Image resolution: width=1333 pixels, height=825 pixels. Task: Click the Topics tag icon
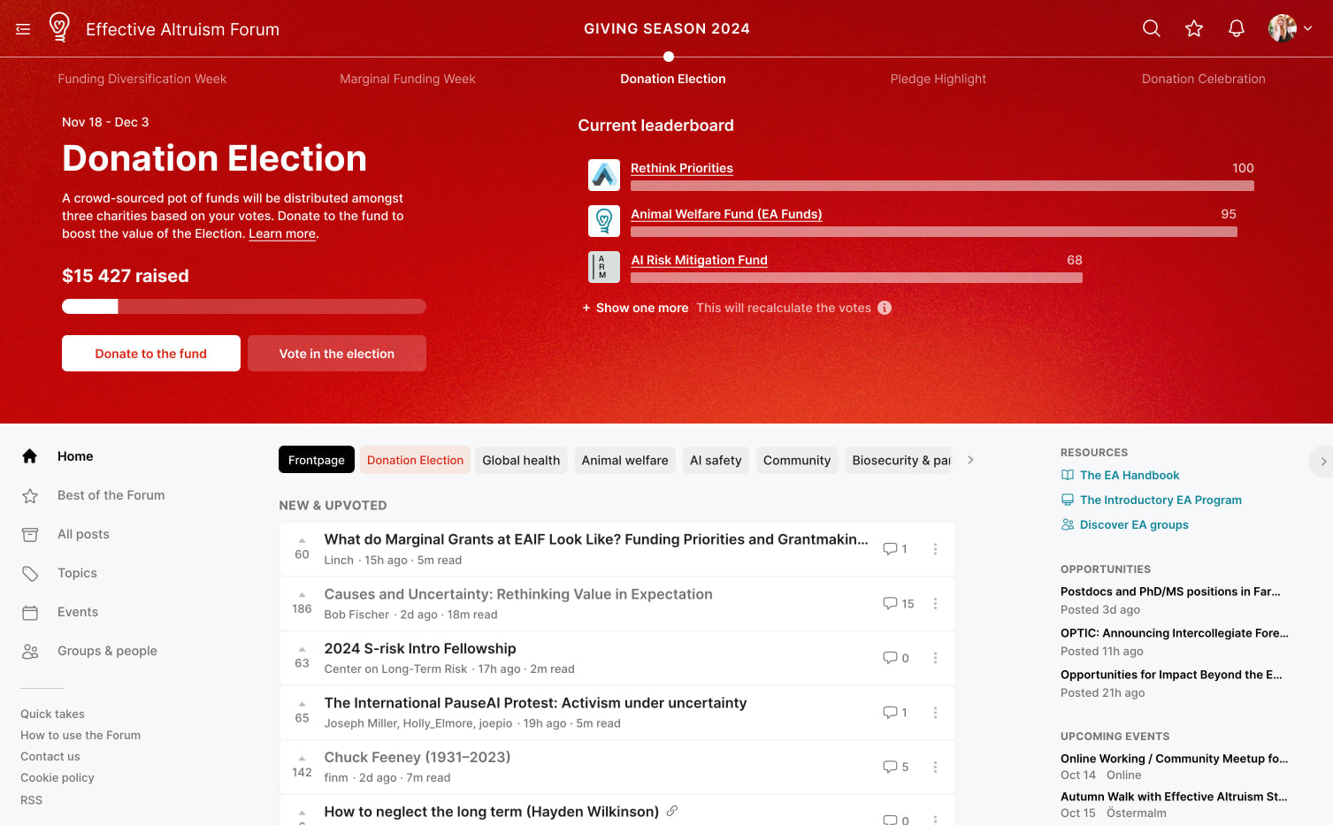pos(30,574)
